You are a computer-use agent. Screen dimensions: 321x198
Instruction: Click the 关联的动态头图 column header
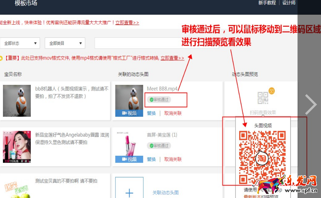(133, 74)
